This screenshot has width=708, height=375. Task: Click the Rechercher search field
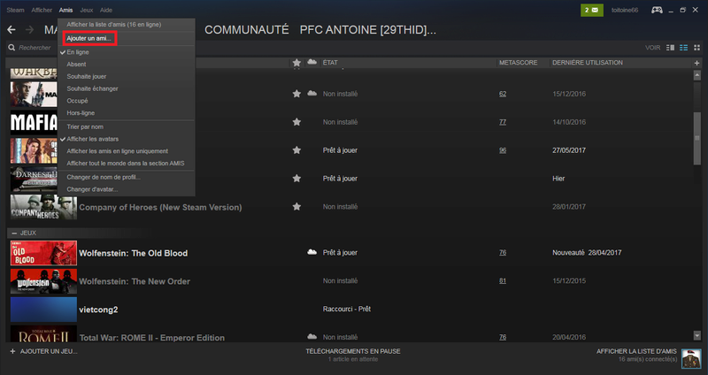coord(35,48)
